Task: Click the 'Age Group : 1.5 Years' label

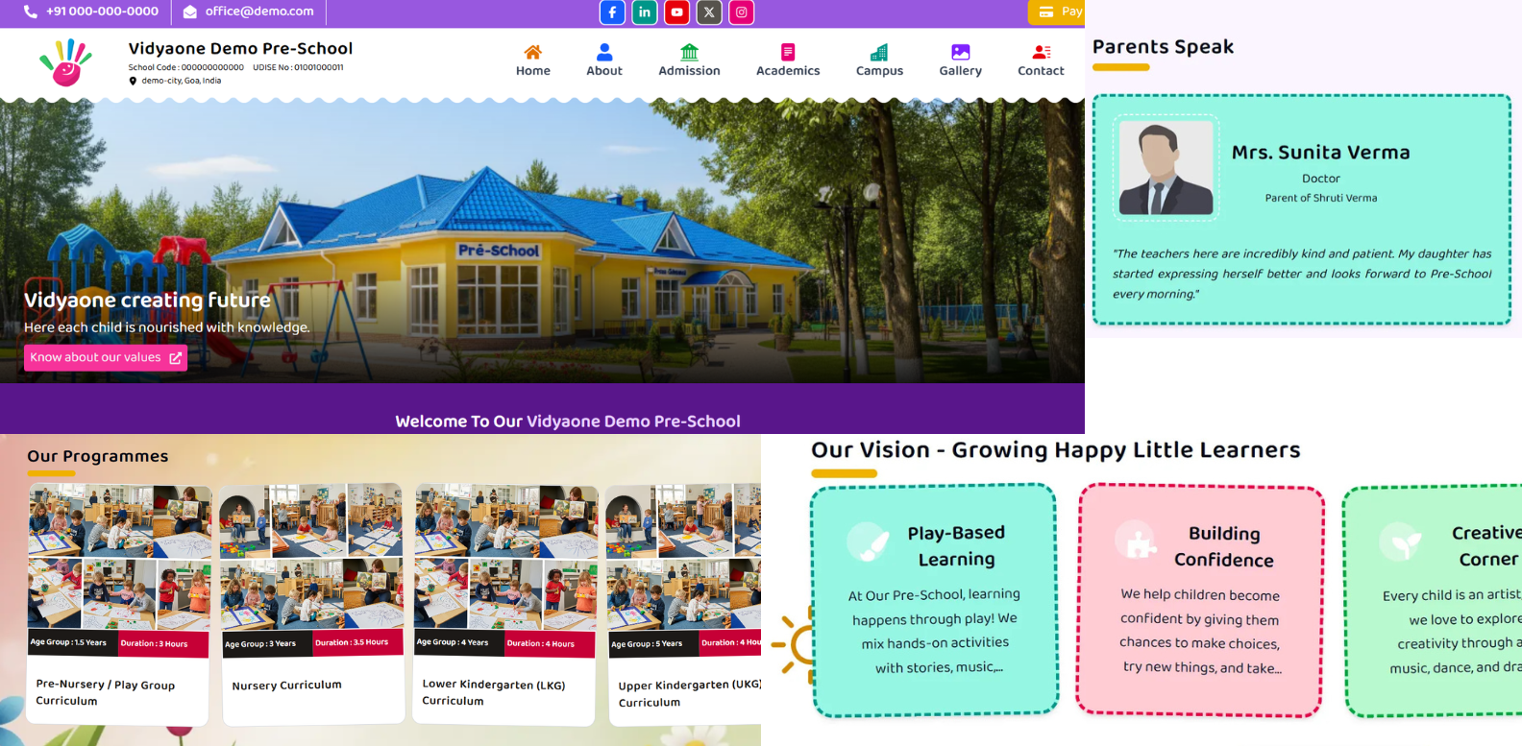Action: 68,642
